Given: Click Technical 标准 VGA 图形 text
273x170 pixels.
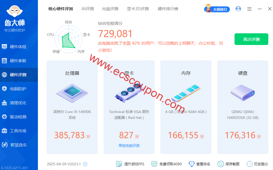Looking at the screenshot, I should pyautogui.click(x=129, y=112).
